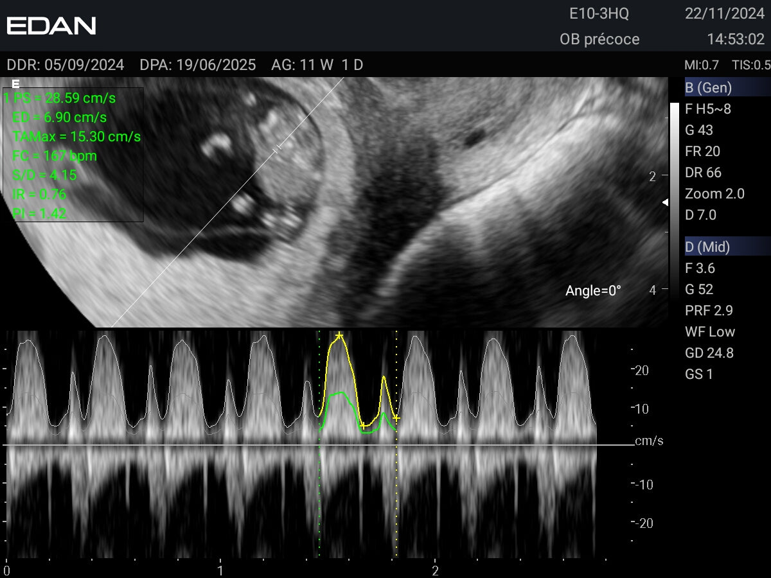Screen dimensions: 771x578
Task: Select the DPA: 19/06/2025 field
Action: pos(198,65)
